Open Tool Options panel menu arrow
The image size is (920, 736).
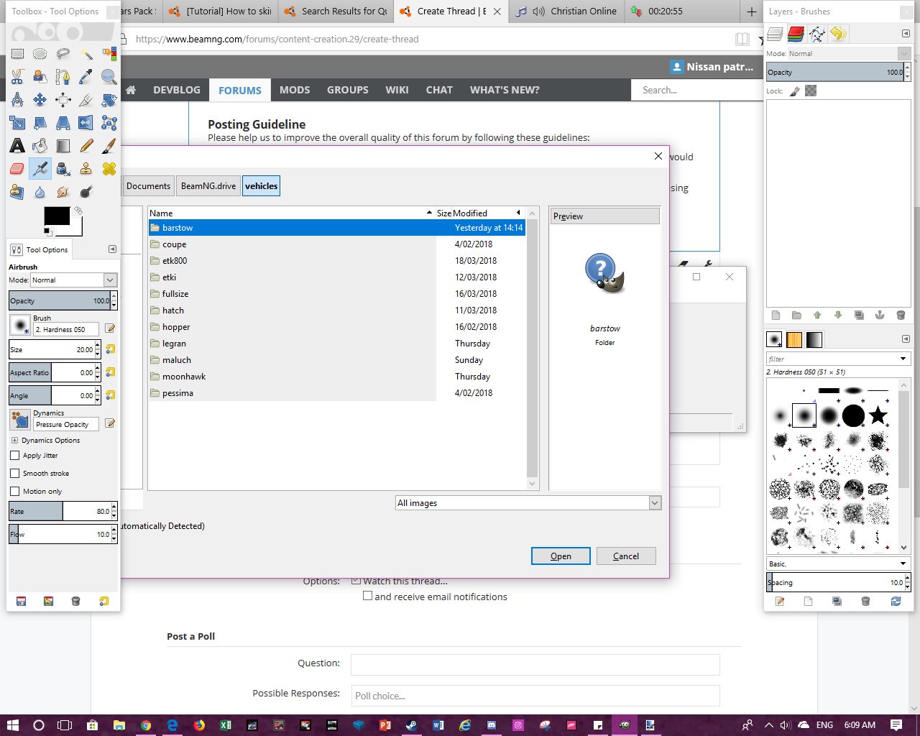(x=112, y=249)
